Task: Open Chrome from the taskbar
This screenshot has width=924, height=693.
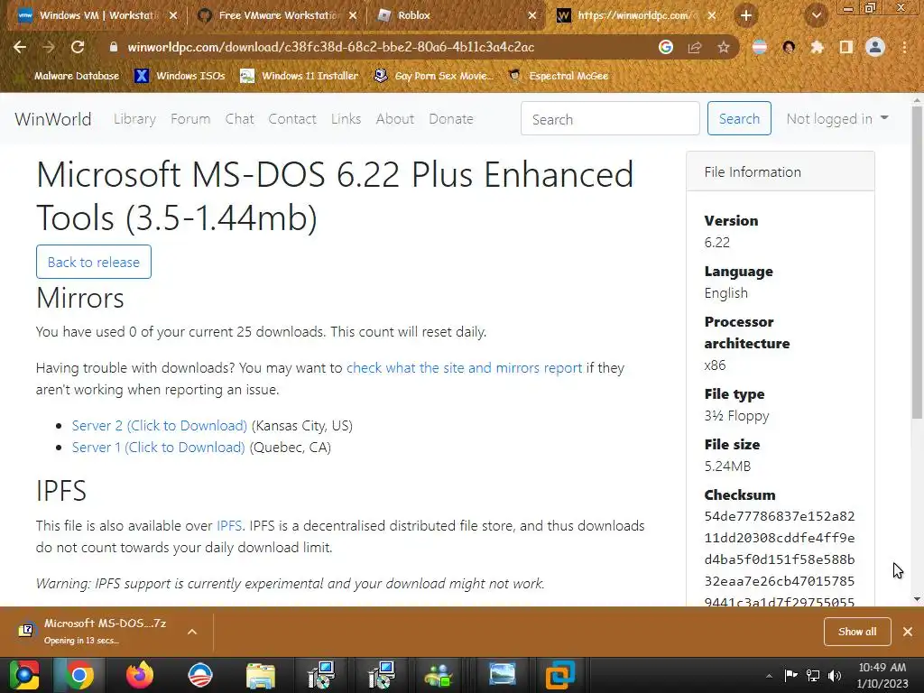Action: [x=79, y=675]
